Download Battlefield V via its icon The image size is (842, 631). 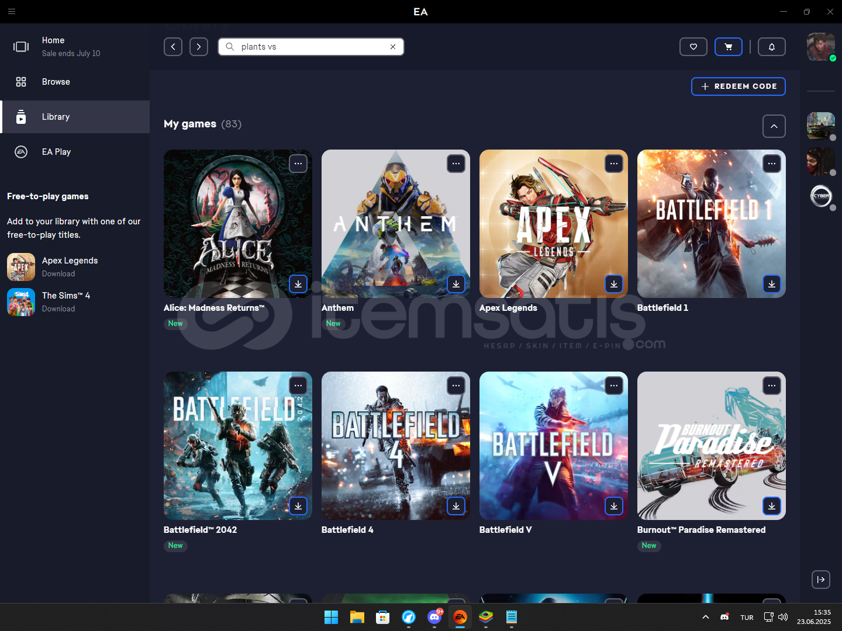point(614,506)
